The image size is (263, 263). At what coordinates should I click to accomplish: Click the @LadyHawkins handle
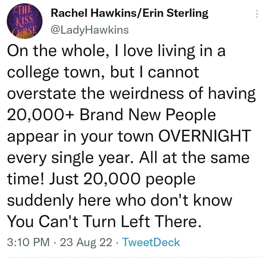click(x=90, y=30)
